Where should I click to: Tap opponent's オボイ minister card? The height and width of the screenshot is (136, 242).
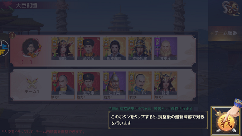click(x=166, y=49)
